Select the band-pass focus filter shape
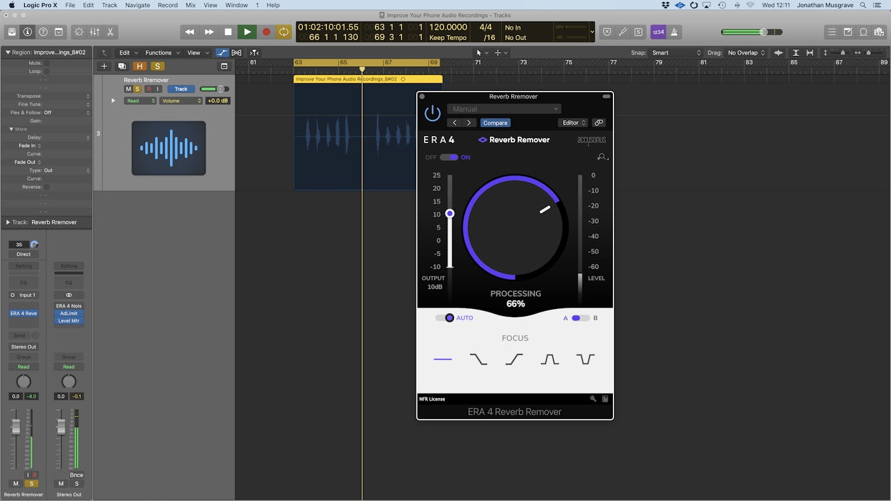The image size is (891, 501). point(550,359)
